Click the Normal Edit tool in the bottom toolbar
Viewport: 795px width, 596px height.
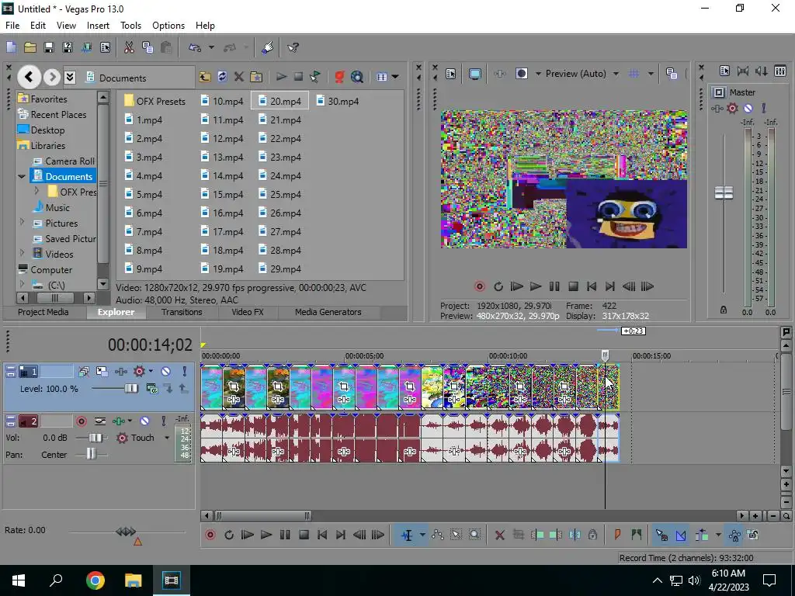[x=407, y=535]
